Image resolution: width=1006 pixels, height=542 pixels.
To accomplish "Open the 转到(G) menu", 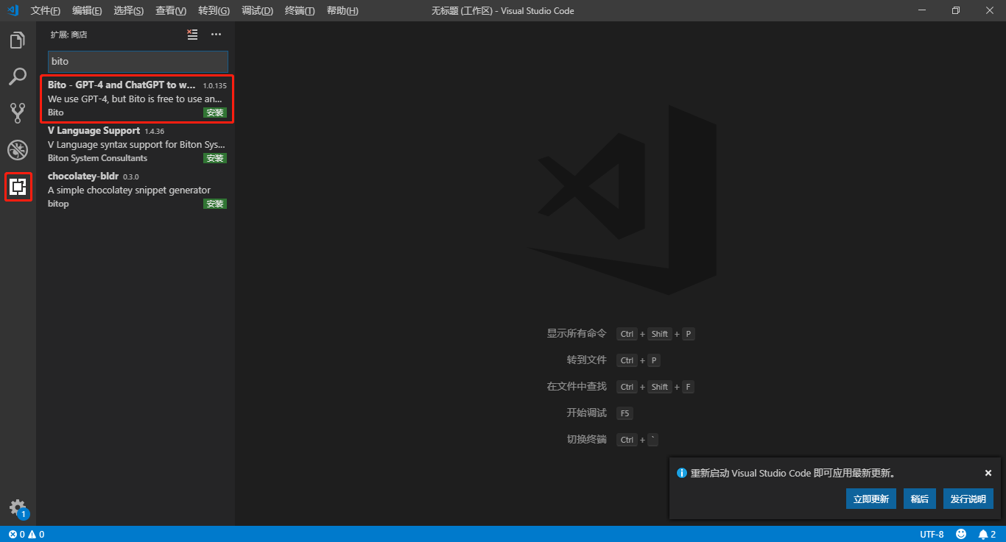I will 214,11.
